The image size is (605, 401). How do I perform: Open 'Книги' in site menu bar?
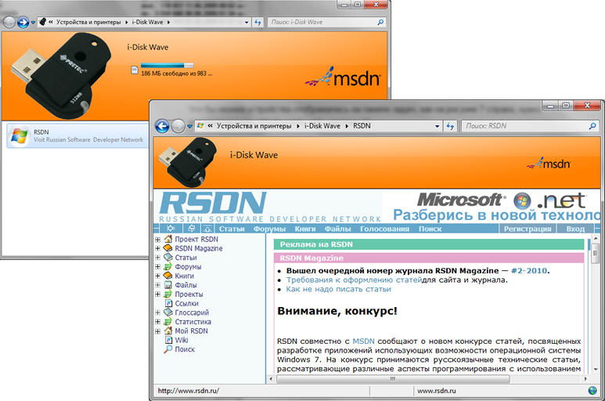coord(305,229)
